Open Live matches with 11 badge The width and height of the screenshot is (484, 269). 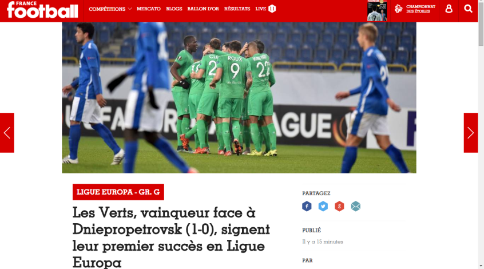[265, 9]
